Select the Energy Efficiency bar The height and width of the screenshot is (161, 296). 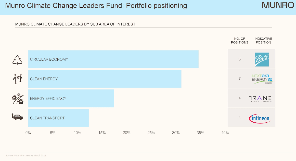71,99
